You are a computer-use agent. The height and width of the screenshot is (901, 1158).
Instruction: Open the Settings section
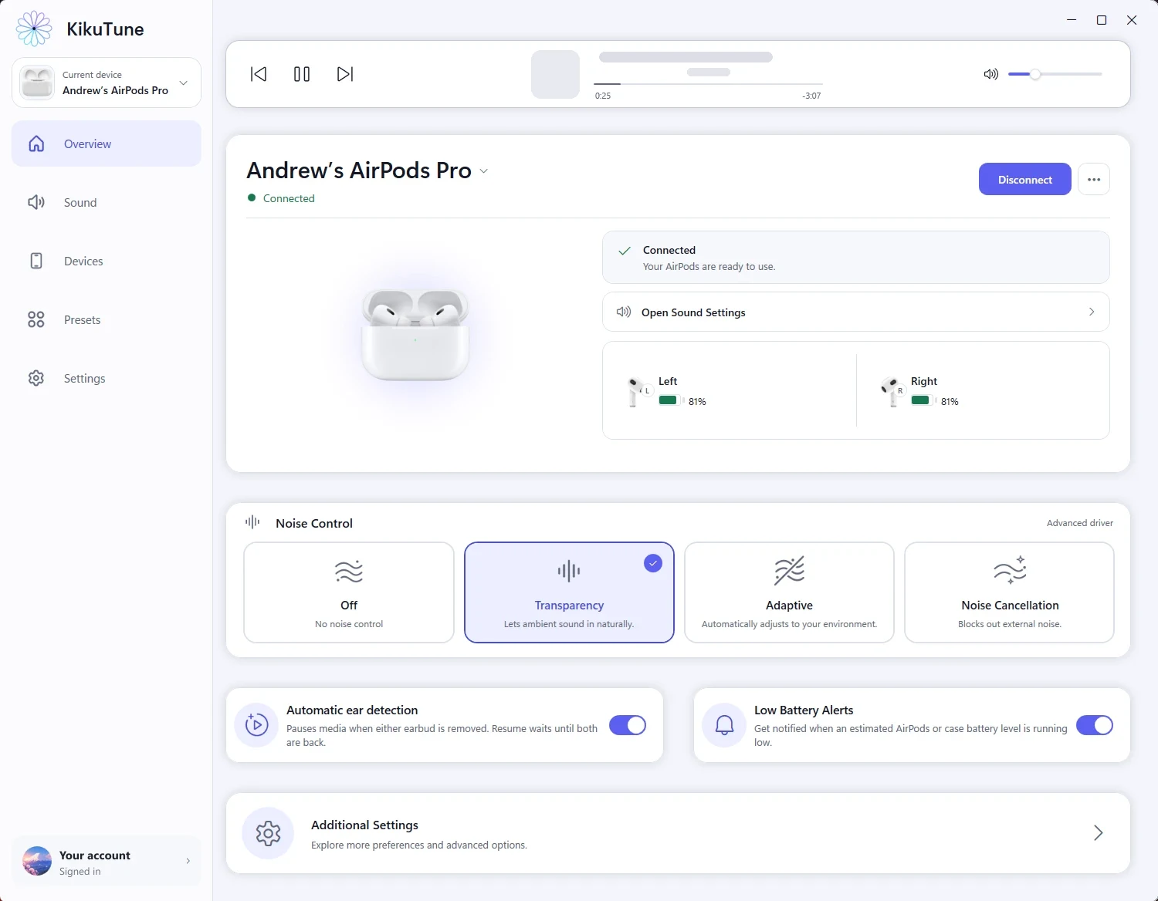[x=107, y=378]
